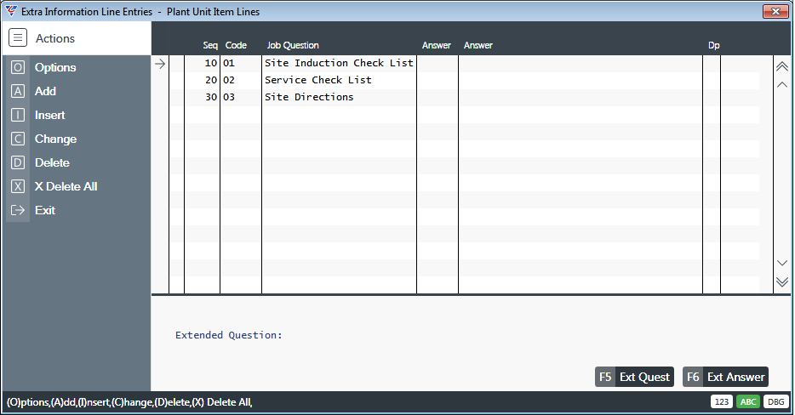Click the Exit action label
The width and height of the screenshot is (795, 415).
(x=45, y=210)
